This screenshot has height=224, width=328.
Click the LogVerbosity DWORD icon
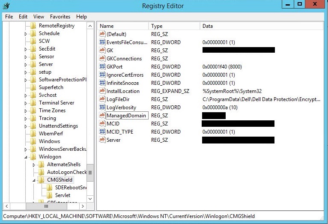click(x=102, y=108)
